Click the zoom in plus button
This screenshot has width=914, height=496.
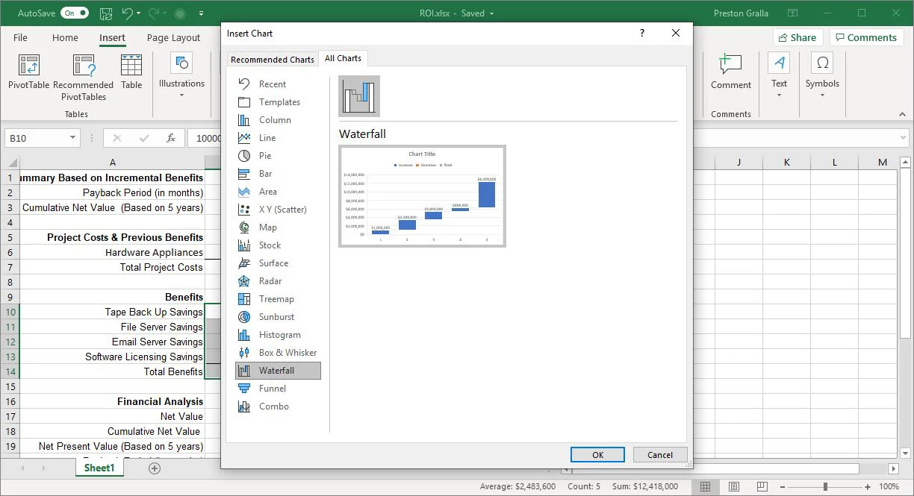(x=868, y=486)
